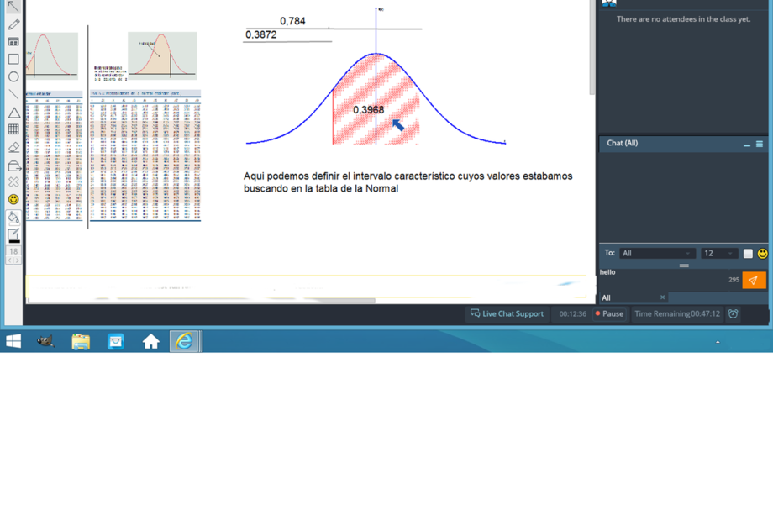773x515 pixels.
Task: Select the straight line tool
Action: (x=13, y=95)
